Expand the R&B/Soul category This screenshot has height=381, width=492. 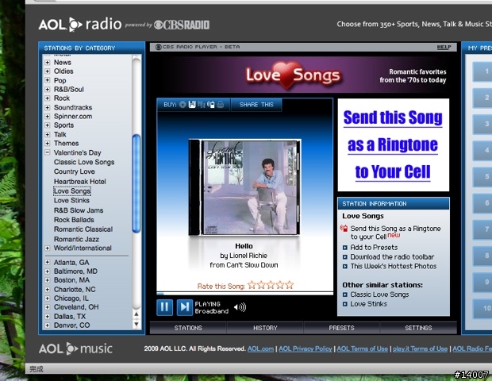(48, 90)
